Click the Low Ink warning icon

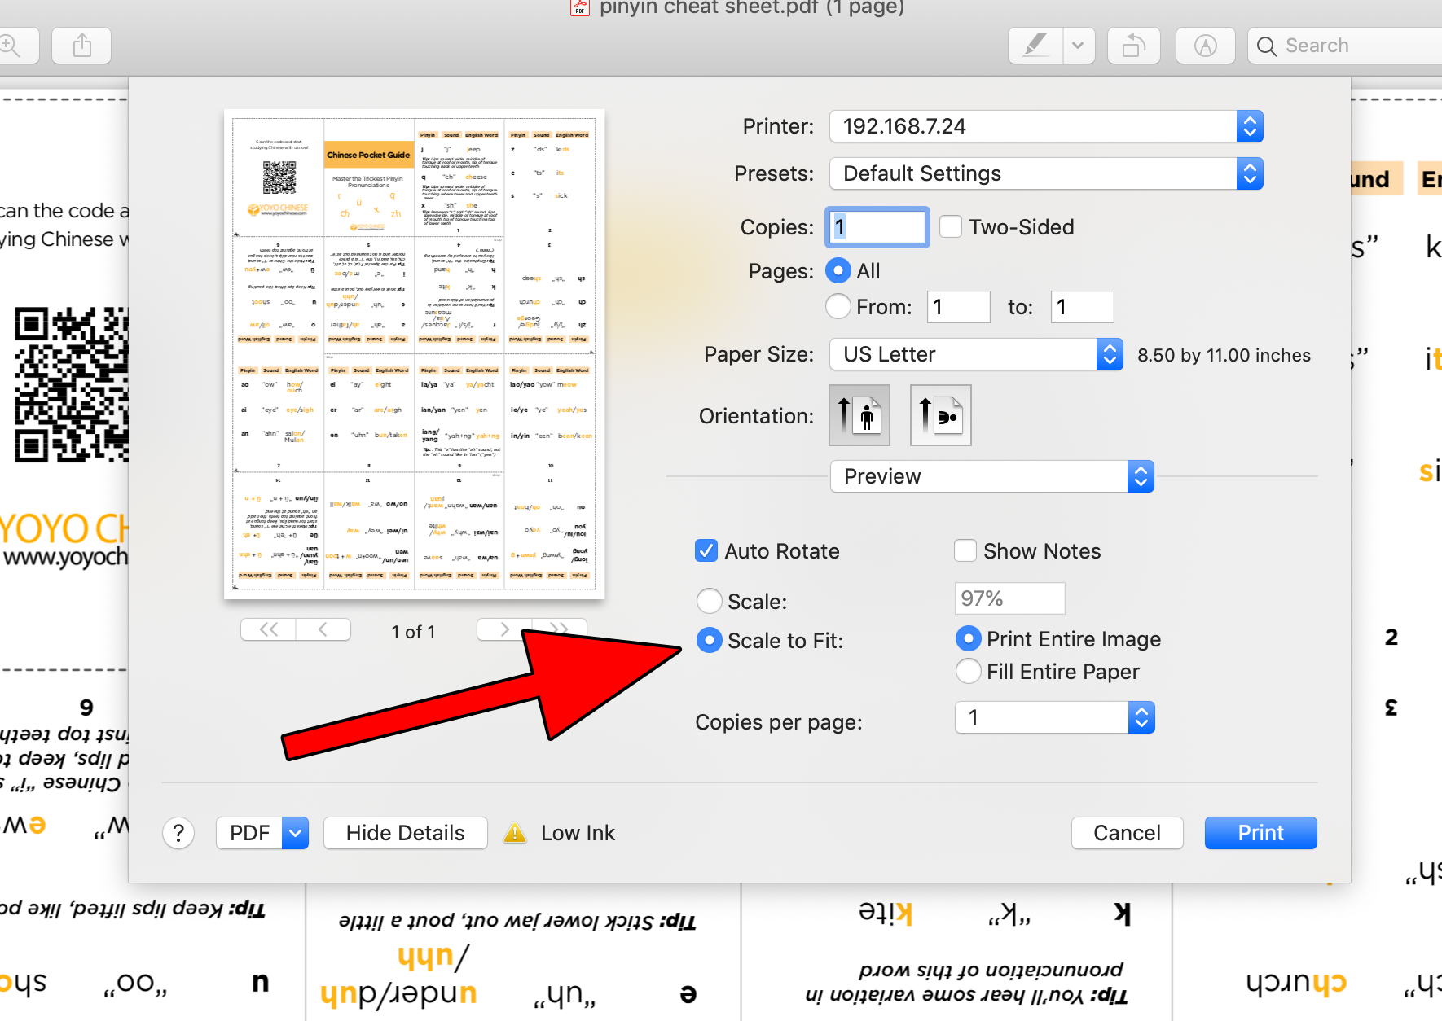tap(515, 833)
